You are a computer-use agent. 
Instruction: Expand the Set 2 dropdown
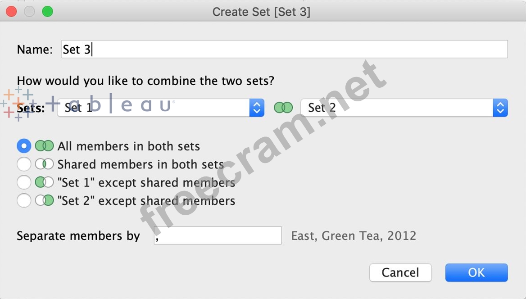(x=404, y=108)
